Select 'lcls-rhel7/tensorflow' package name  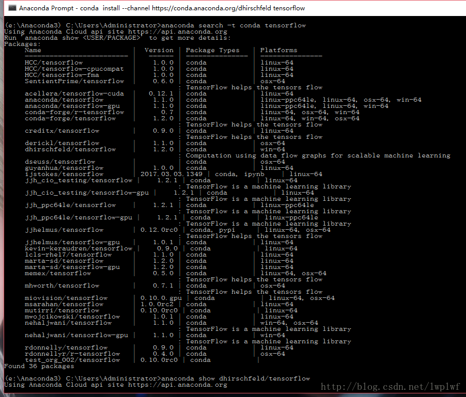[68, 255]
